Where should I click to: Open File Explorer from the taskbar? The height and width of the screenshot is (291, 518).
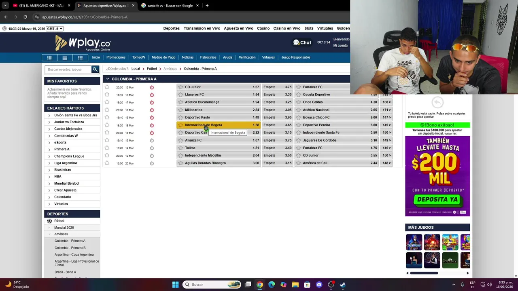click(x=295, y=285)
